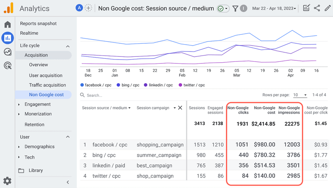The height and width of the screenshot is (188, 333).
Task: Collapse the Life cycle section
Action: [68, 46]
